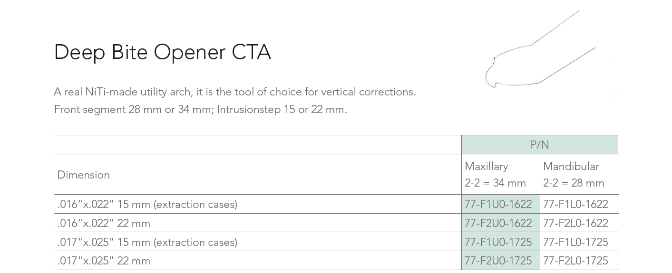Viewport: 672px width, 273px height.
Task: Select part number 77-F1U0-1725
Action: [498, 242]
